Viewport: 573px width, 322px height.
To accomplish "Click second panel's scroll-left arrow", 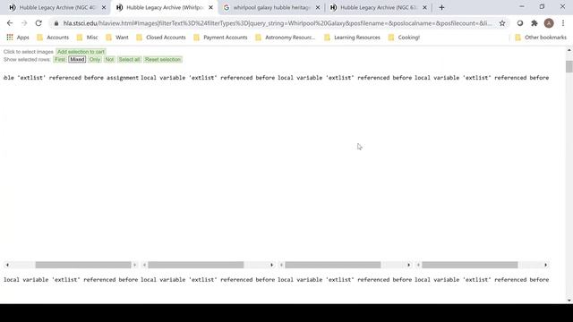I will tap(144, 265).
